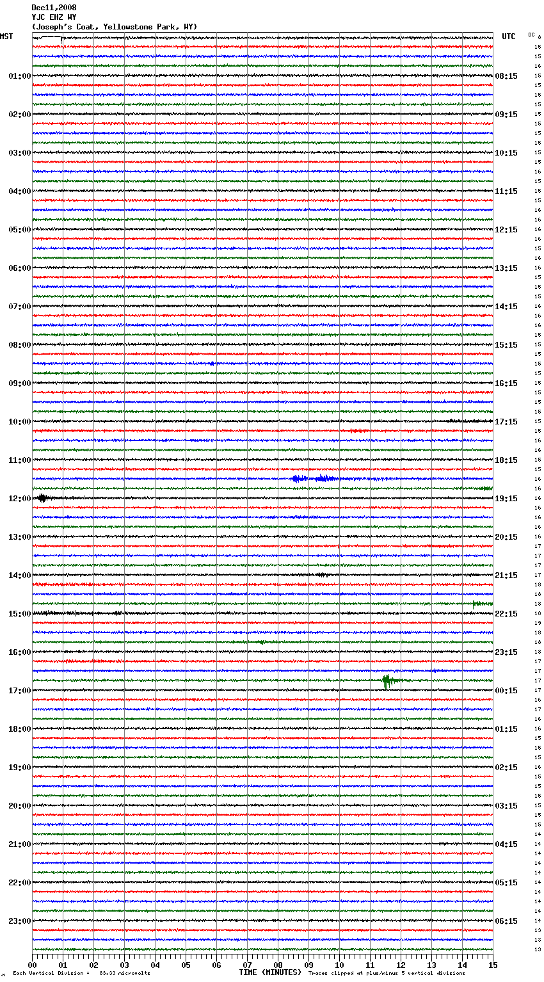The height and width of the screenshot is (982, 544).
Task: Click the "11:00" MST time label
Action: 20,460
